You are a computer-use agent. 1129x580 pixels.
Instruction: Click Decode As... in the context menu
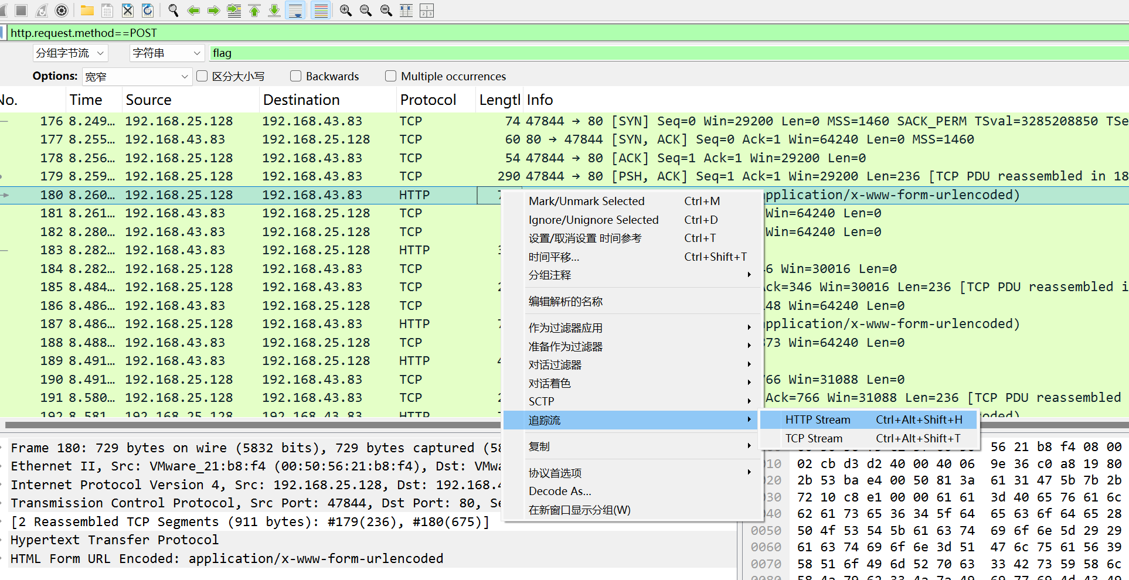(x=560, y=491)
